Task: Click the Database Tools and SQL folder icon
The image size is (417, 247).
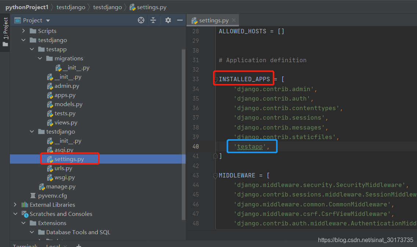Action: (x=41, y=232)
